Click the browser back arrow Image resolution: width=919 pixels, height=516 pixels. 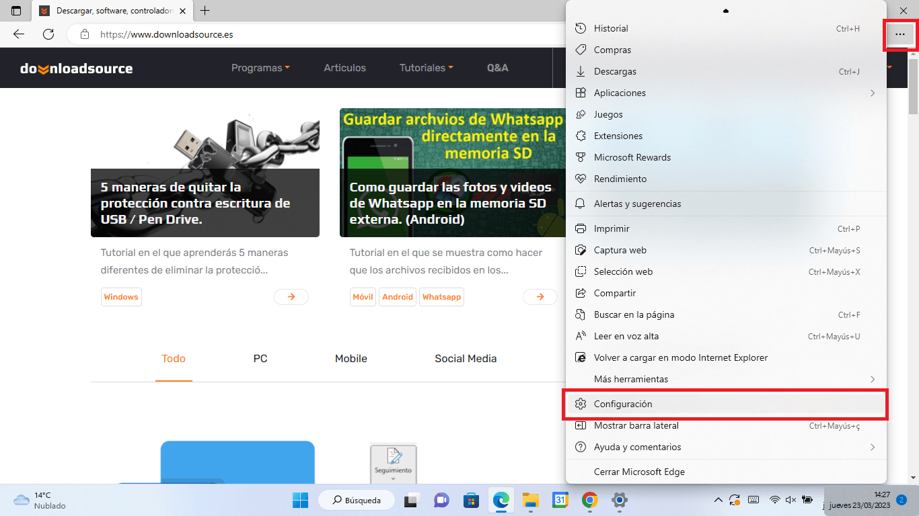(19, 34)
